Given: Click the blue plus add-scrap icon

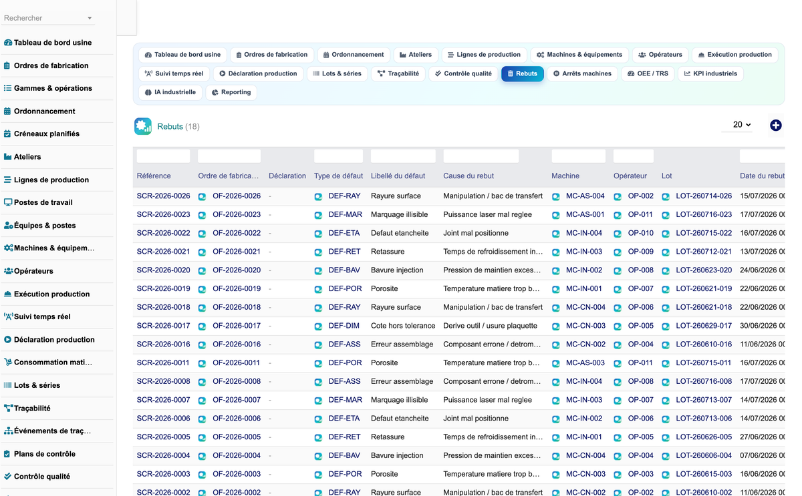Looking at the screenshot, I should tap(775, 125).
